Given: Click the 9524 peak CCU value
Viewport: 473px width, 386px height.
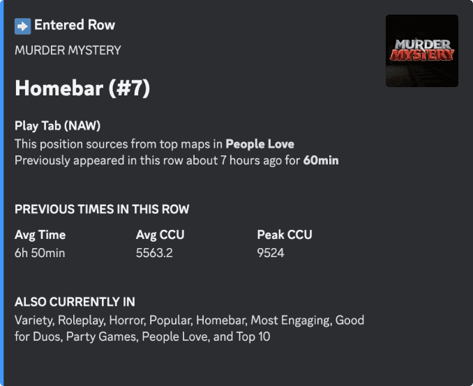Looking at the screenshot, I should click(x=271, y=253).
